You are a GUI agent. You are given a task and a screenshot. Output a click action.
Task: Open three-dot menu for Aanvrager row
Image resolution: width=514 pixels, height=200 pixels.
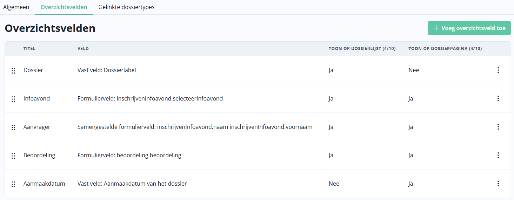(498, 127)
